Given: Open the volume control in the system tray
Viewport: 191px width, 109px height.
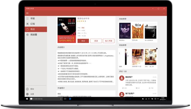Looking at the screenshot, I should [x=149, y=99].
